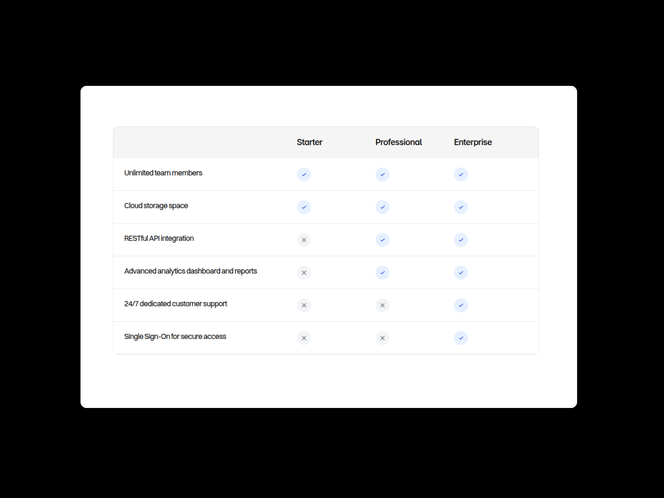Click Enterprise checkmark for Single Sign-On
Viewport: 664px width, 498px height.
pos(461,338)
